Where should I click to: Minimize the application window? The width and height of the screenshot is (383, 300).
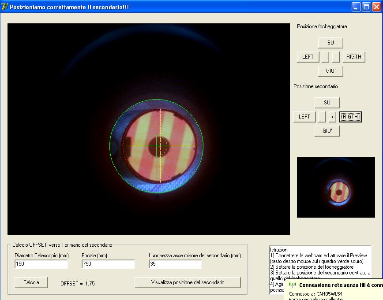pos(356,7)
